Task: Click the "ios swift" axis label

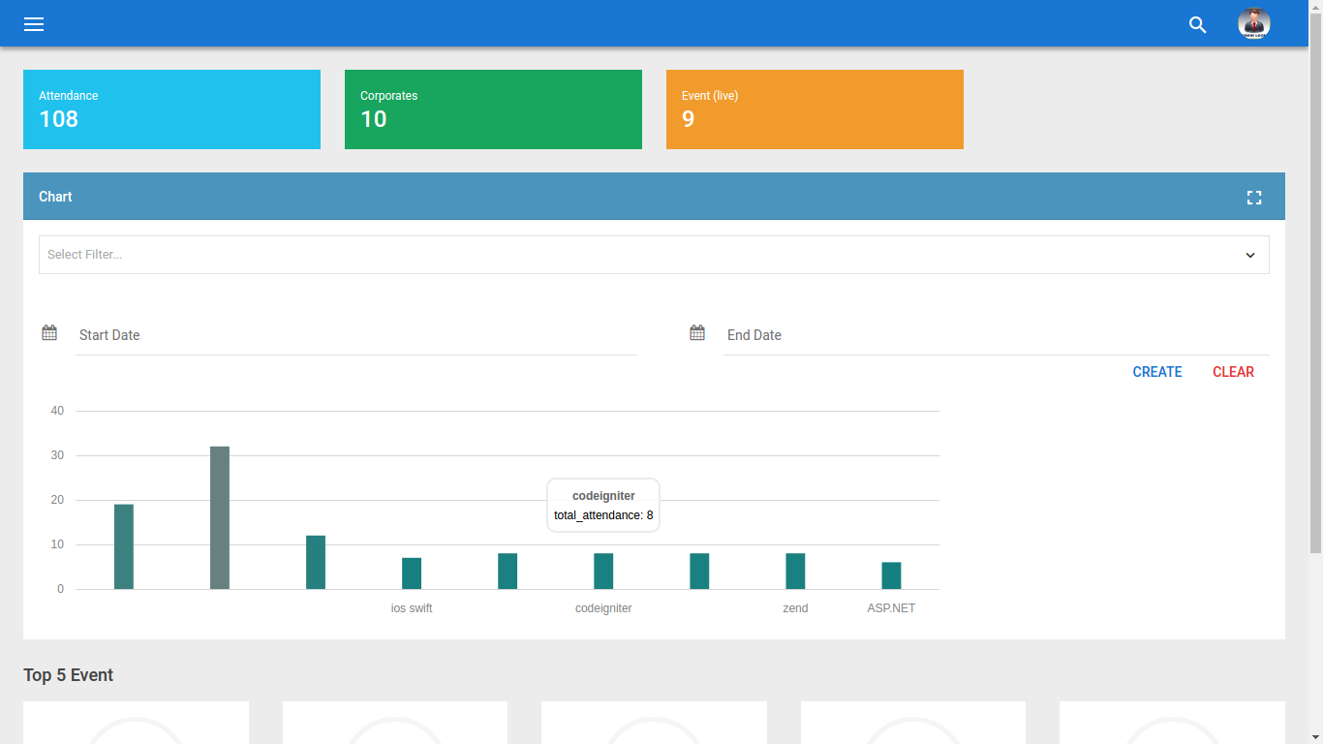Action: point(412,608)
